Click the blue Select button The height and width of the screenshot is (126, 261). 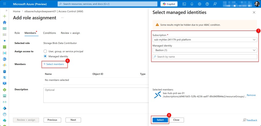click(x=160, y=120)
